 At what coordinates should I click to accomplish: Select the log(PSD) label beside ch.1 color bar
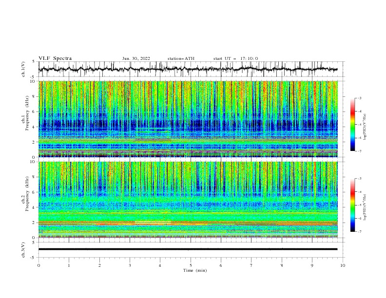[x=365, y=127]
